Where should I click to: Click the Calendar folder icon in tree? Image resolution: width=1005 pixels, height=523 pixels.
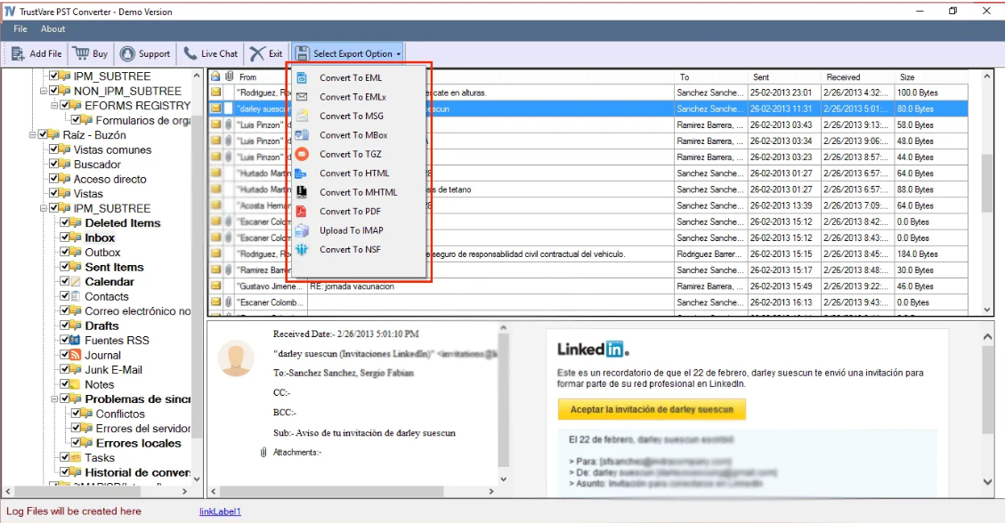76,282
